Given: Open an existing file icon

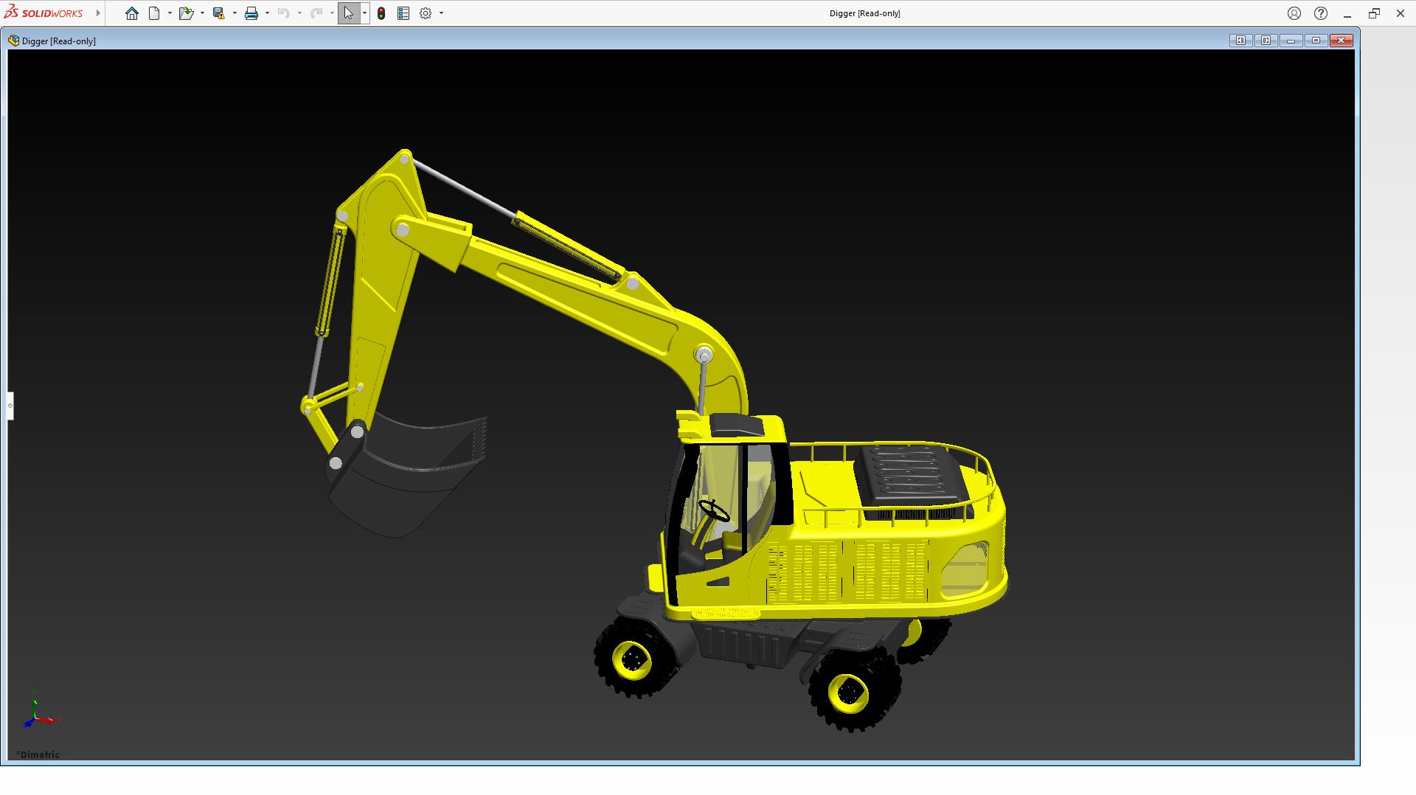Looking at the screenshot, I should 185,13.
